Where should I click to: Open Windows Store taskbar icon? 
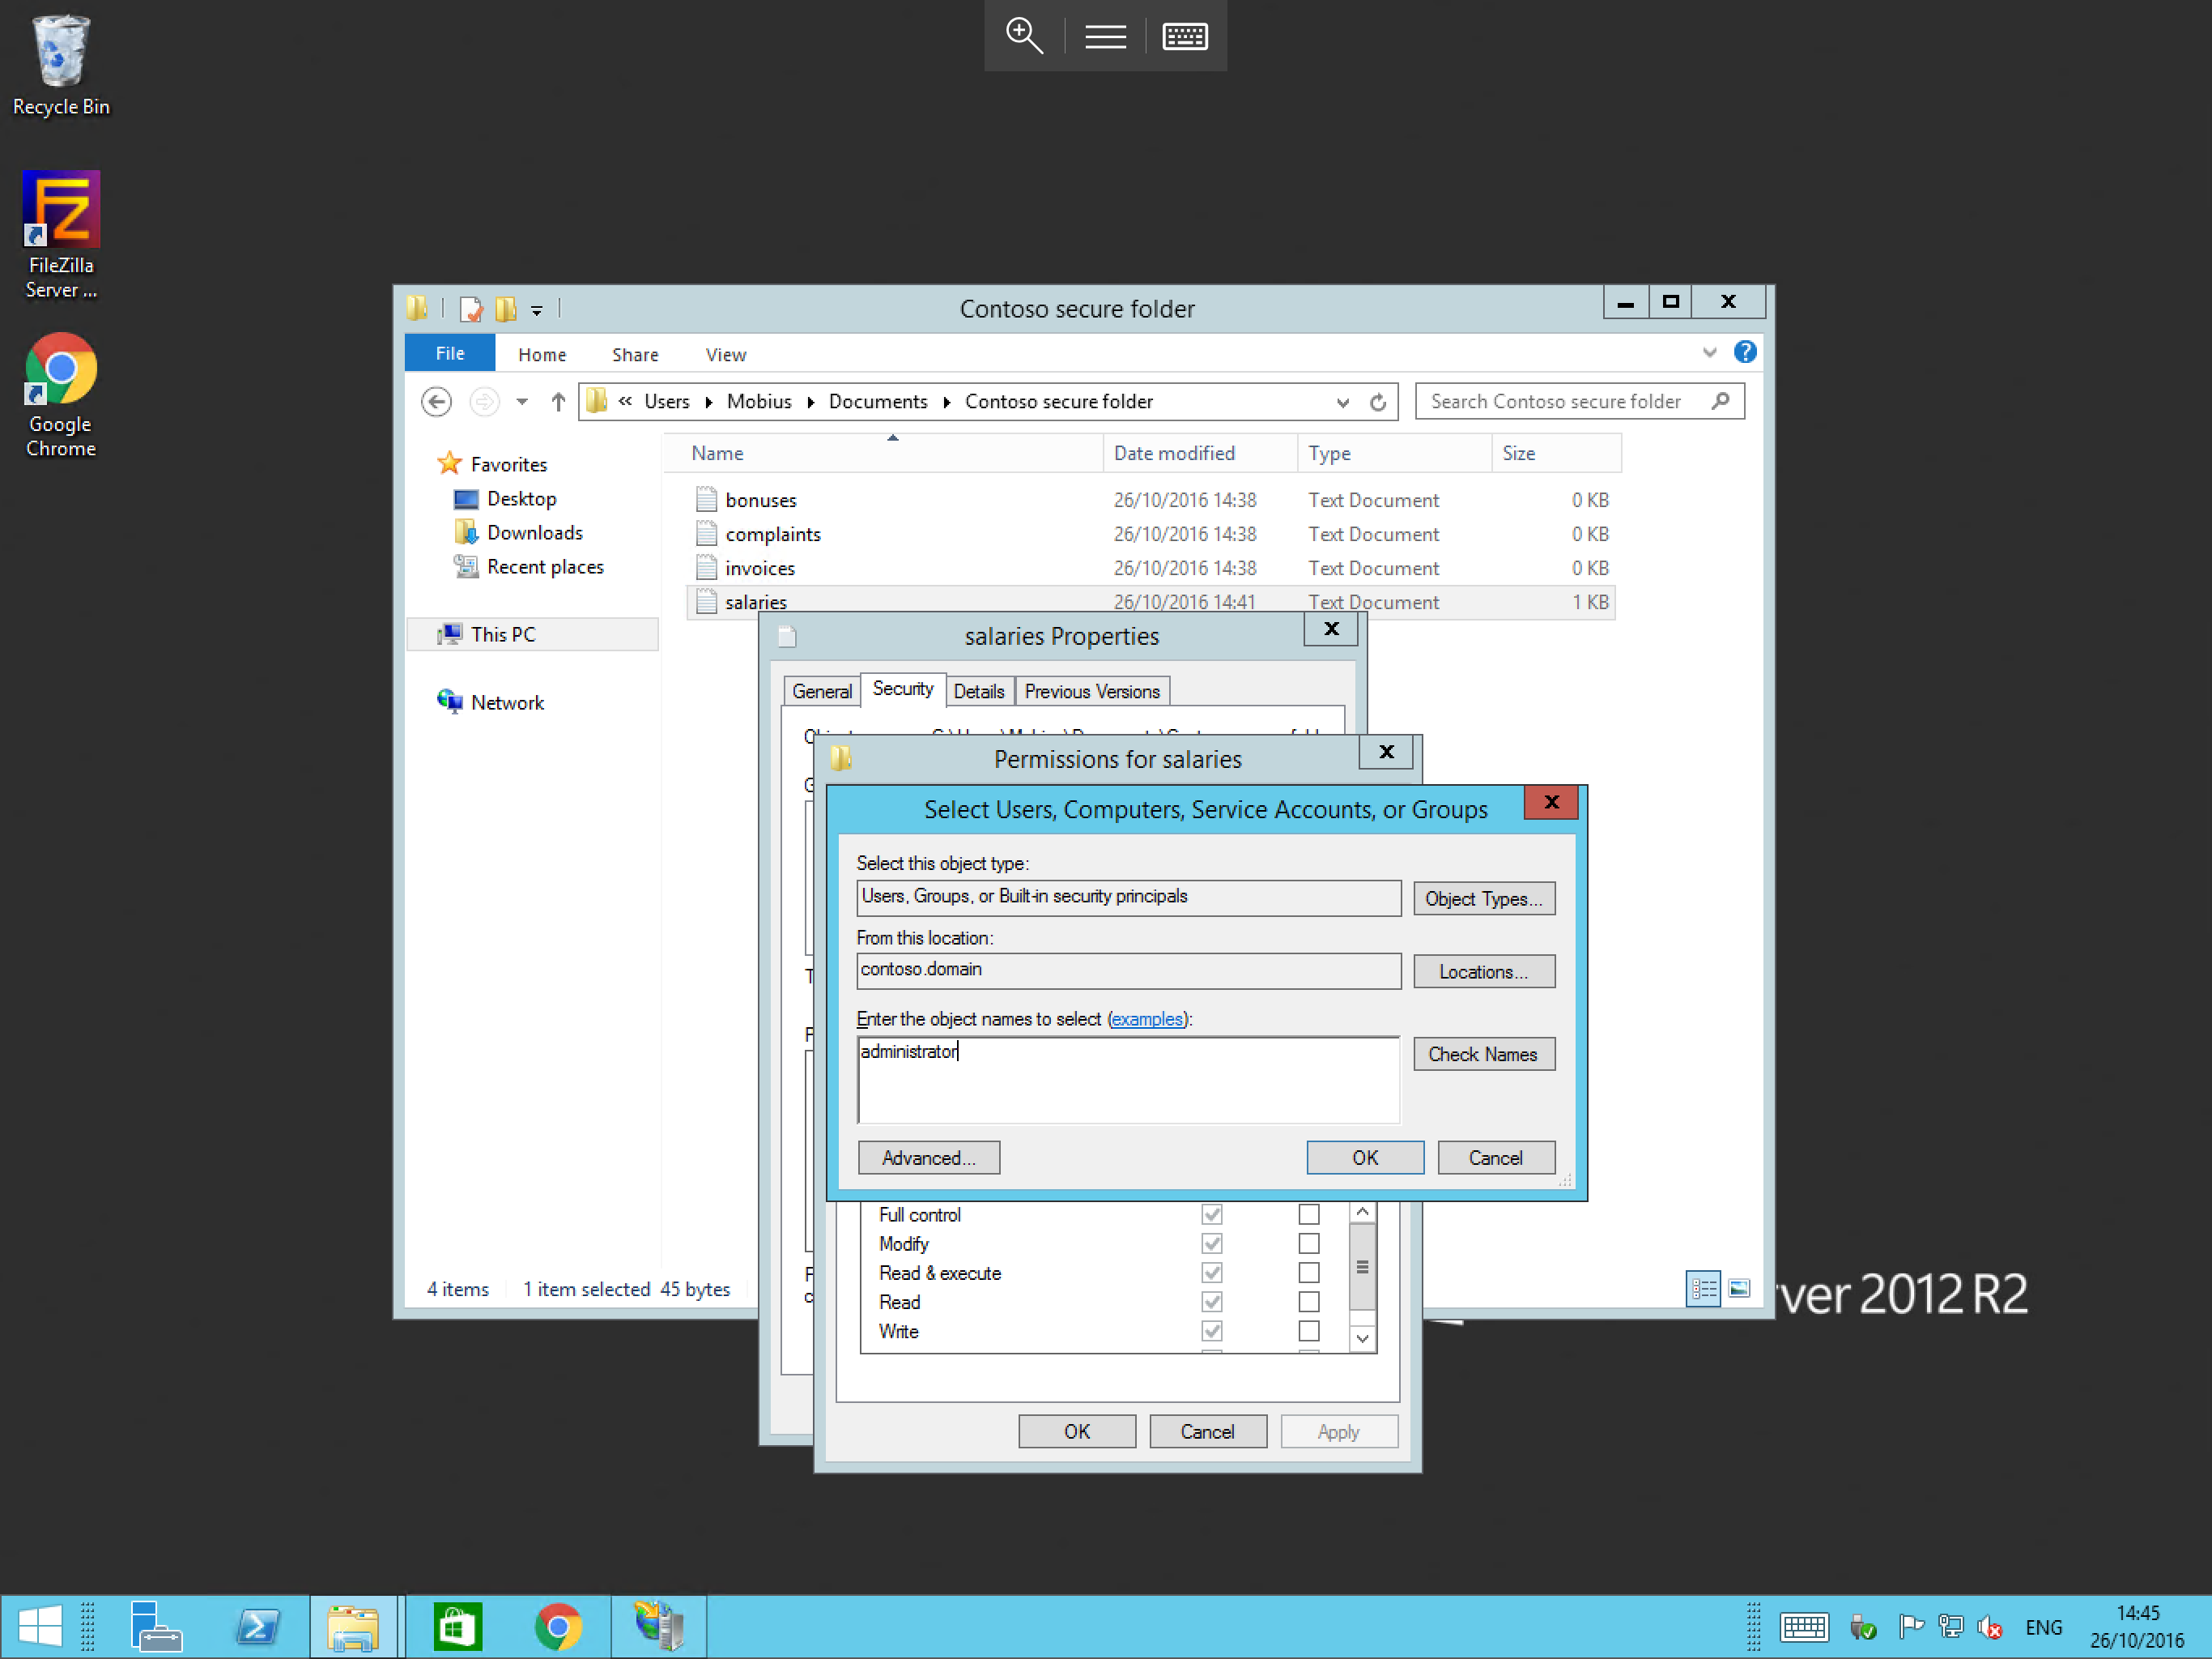[x=457, y=1626]
